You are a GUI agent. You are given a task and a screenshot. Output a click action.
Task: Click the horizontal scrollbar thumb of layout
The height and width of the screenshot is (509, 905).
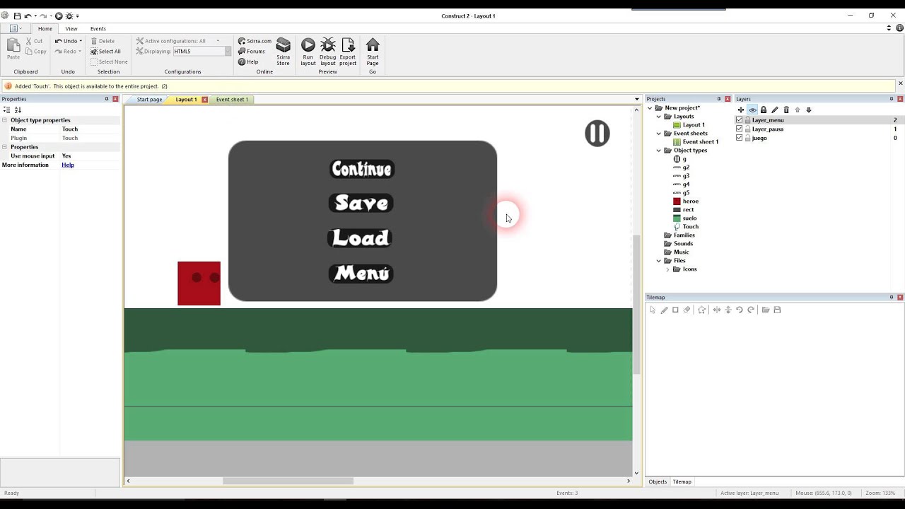click(288, 481)
